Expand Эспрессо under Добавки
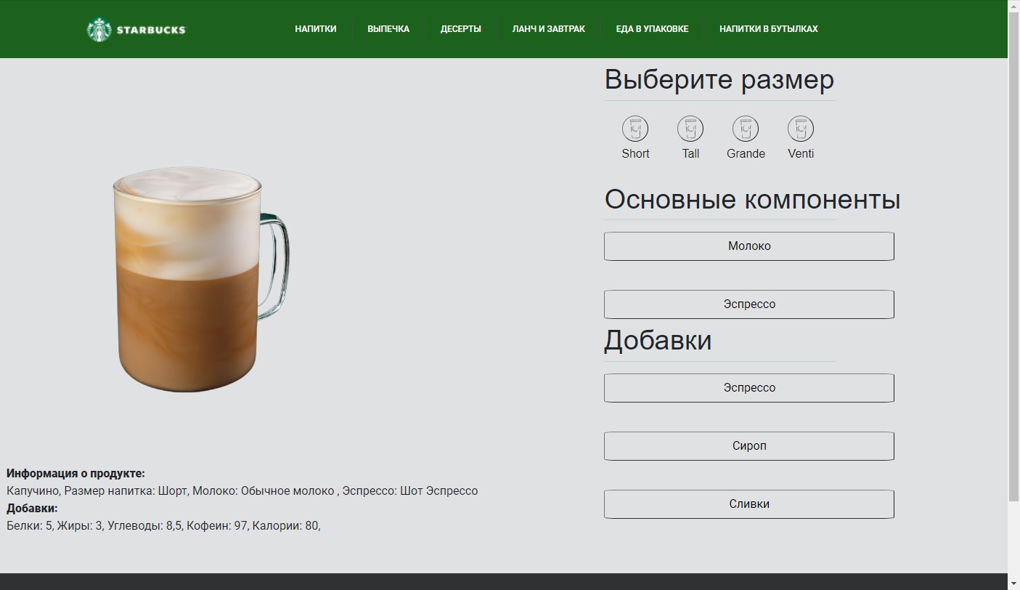The width and height of the screenshot is (1020, 590). click(x=749, y=388)
